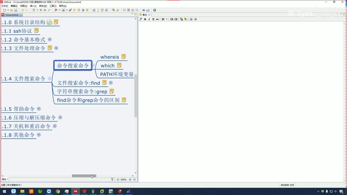The height and width of the screenshot is (195, 347).
Task: Open the 修改(M) menu
Action: (43, 6)
